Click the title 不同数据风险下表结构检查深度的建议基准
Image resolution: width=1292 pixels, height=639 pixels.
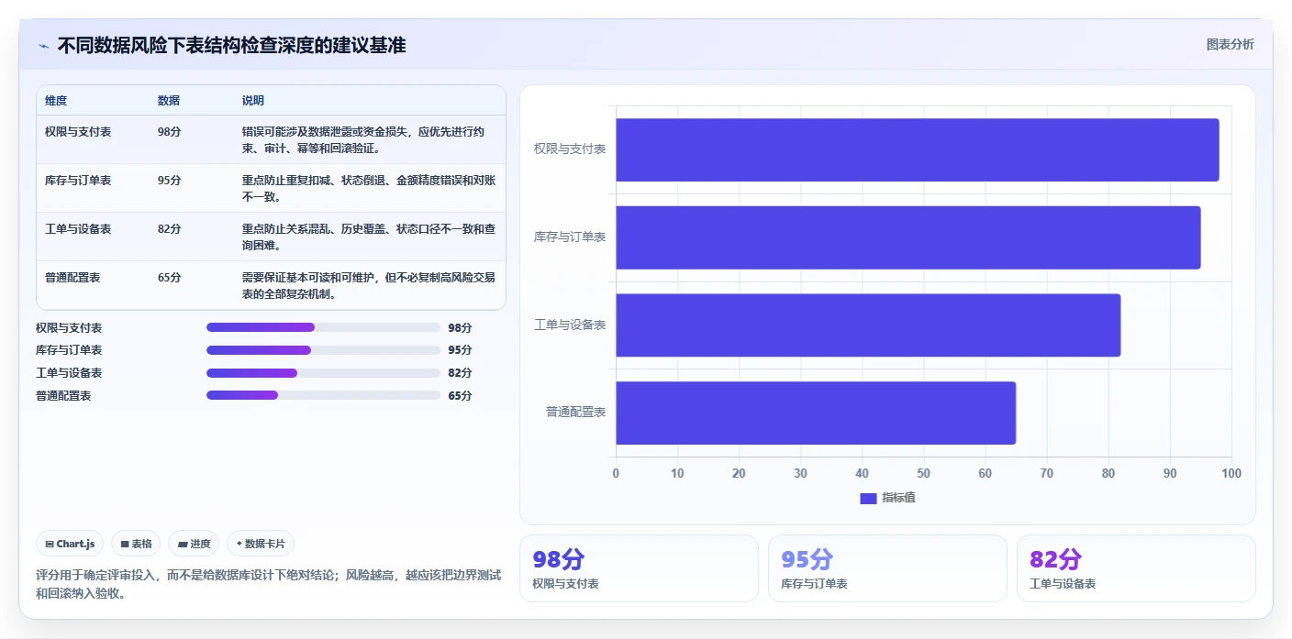click(231, 45)
